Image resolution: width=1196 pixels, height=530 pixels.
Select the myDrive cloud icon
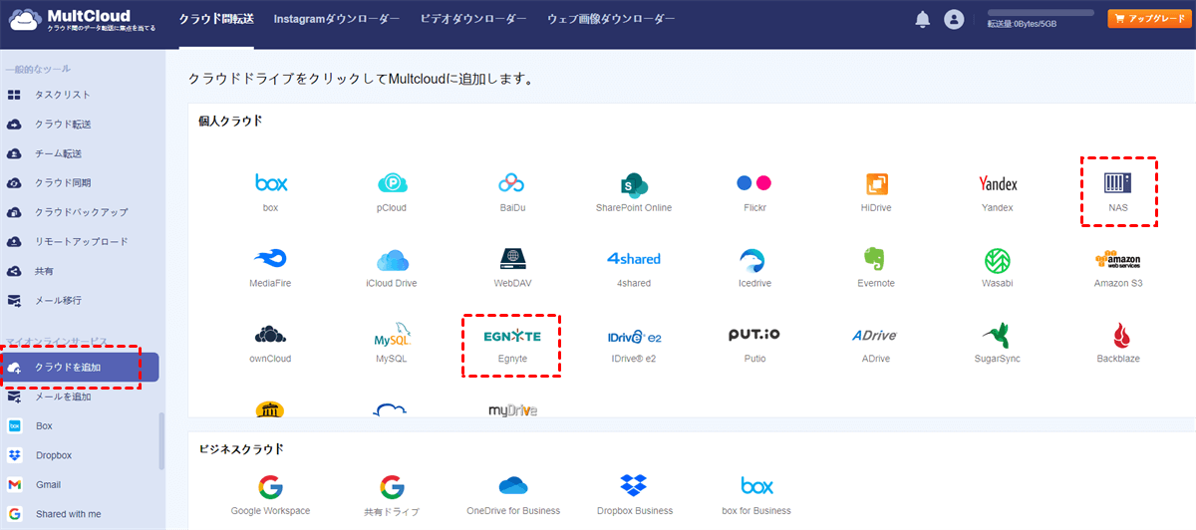tap(512, 410)
